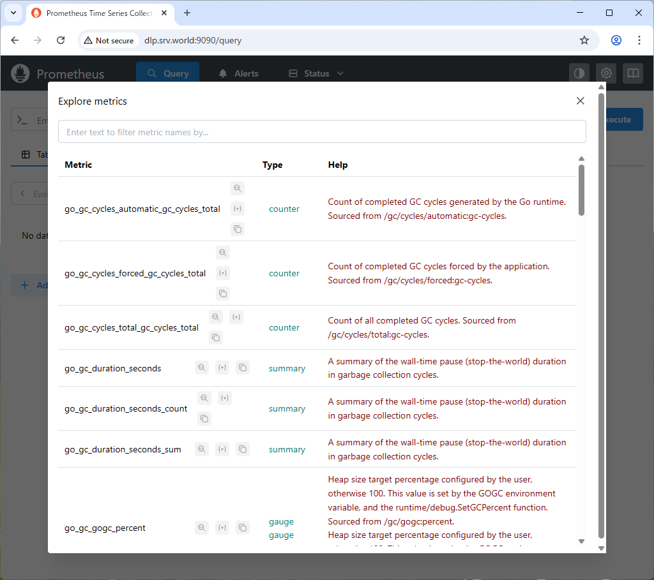This screenshot has width=654, height=580.
Task: Reload the current page
Action: [x=61, y=40]
